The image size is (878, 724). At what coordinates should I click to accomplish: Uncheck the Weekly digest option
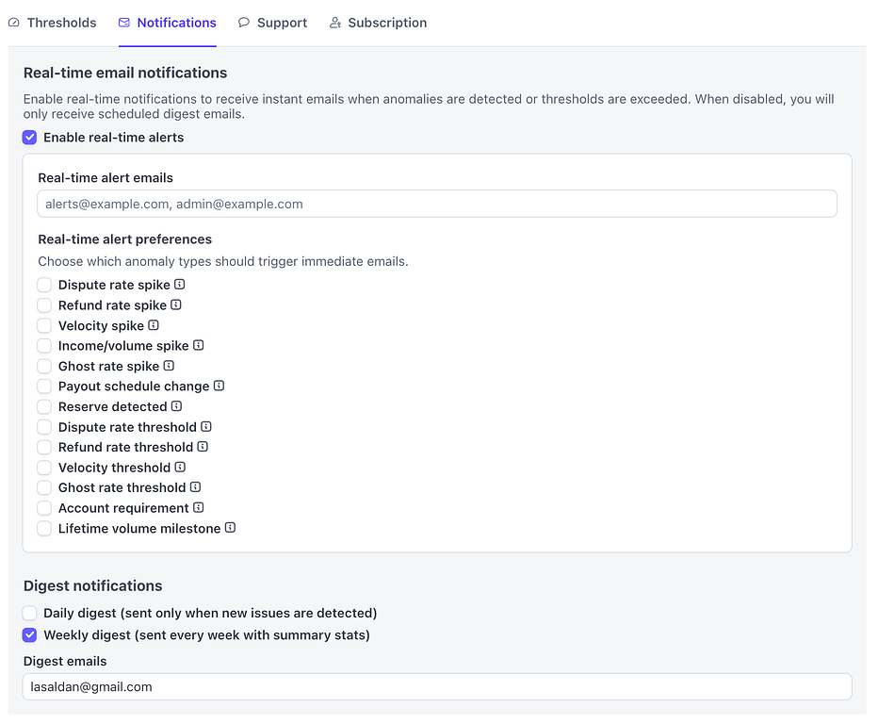(x=30, y=635)
